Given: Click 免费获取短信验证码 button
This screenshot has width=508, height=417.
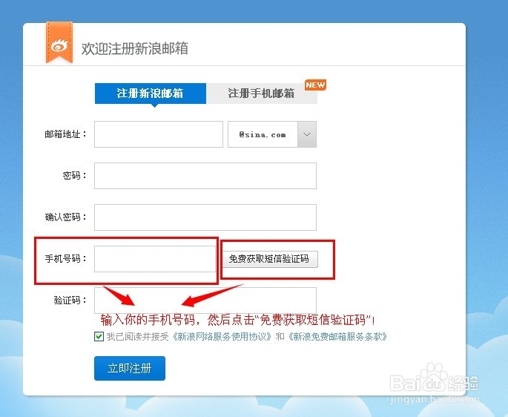Looking at the screenshot, I should [x=270, y=259].
